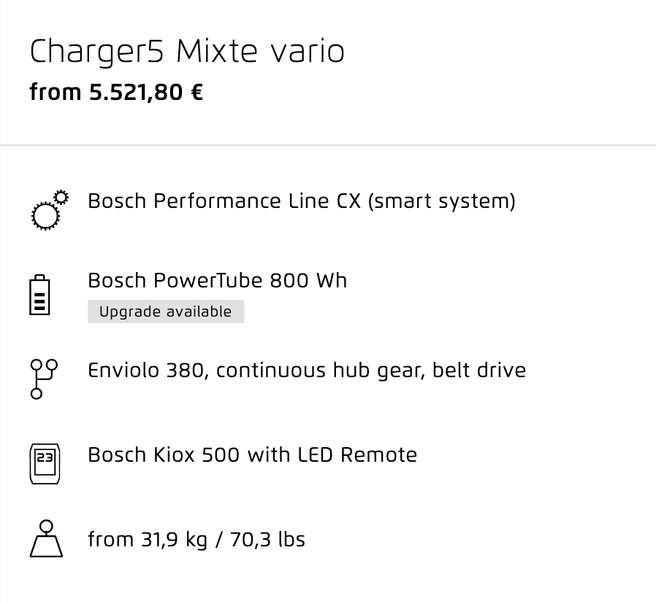
Task: Click the 31,9 kg weight text
Action: pyautogui.click(x=174, y=540)
